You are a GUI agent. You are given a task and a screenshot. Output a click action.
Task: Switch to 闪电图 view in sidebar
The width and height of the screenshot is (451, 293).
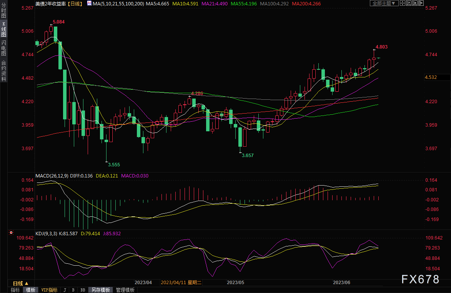click(x=3, y=48)
